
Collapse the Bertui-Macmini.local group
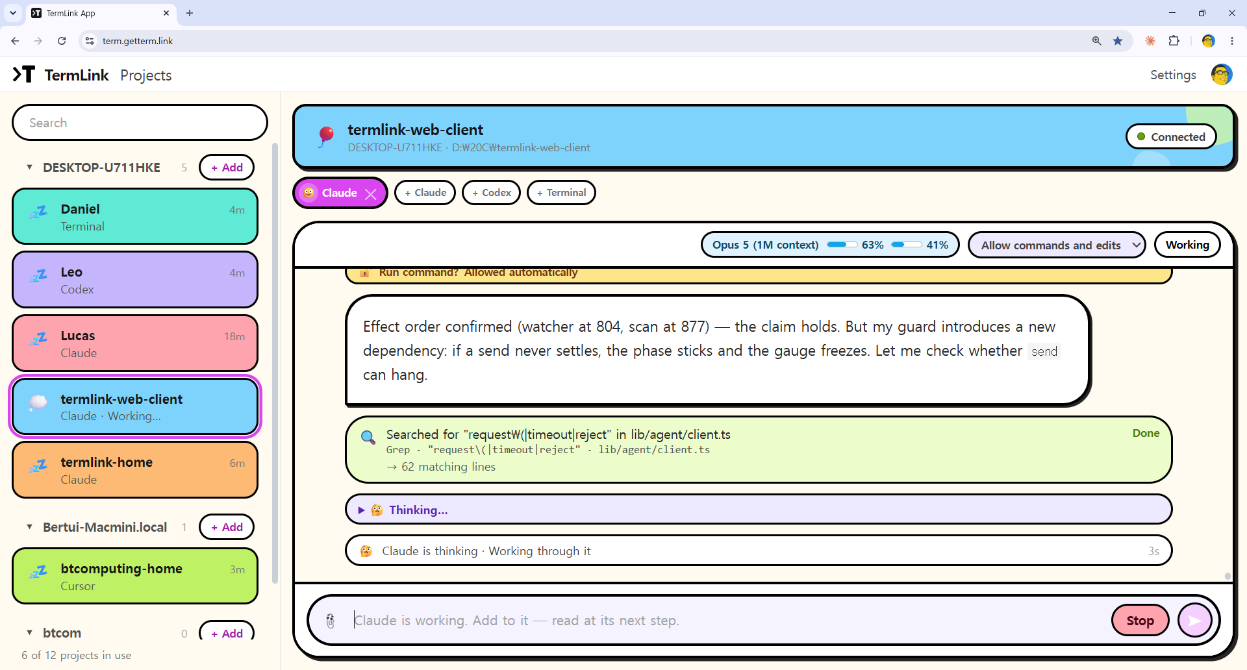29,527
